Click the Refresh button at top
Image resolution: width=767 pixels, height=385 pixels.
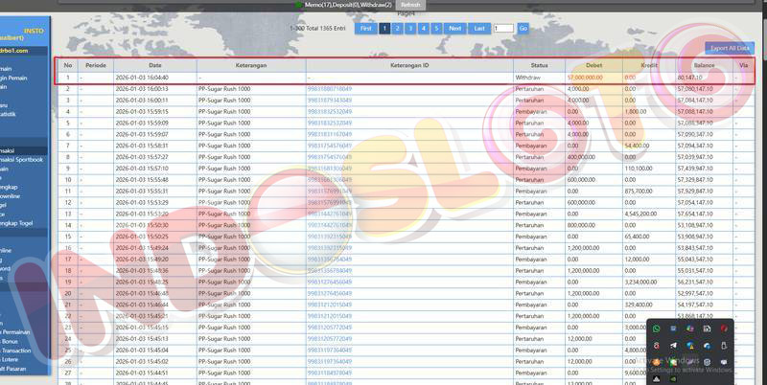coord(410,5)
